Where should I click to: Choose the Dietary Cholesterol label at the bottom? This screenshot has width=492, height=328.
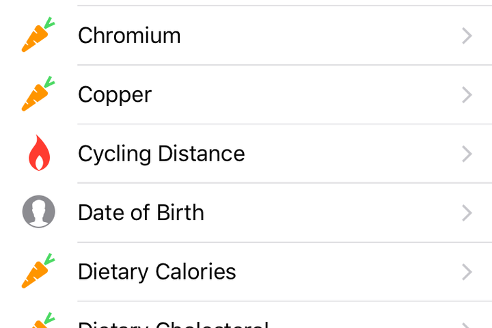click(173, 324)
